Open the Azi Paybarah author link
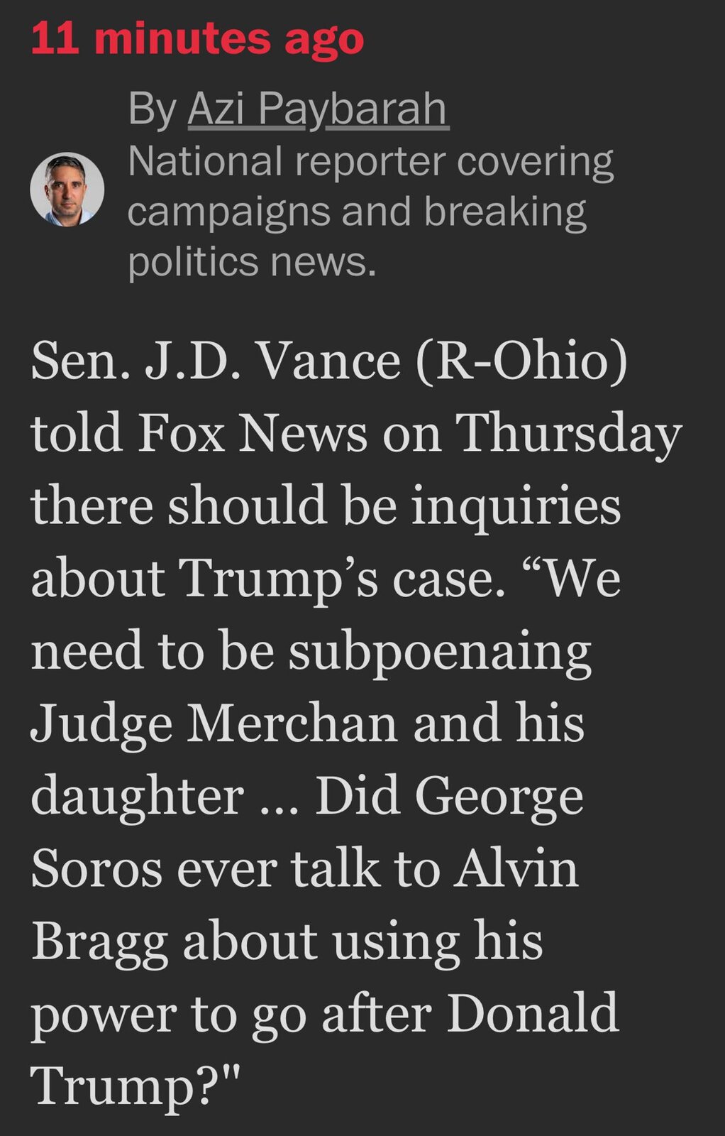This screenshot has width=725, height=1136. (318, 110)
